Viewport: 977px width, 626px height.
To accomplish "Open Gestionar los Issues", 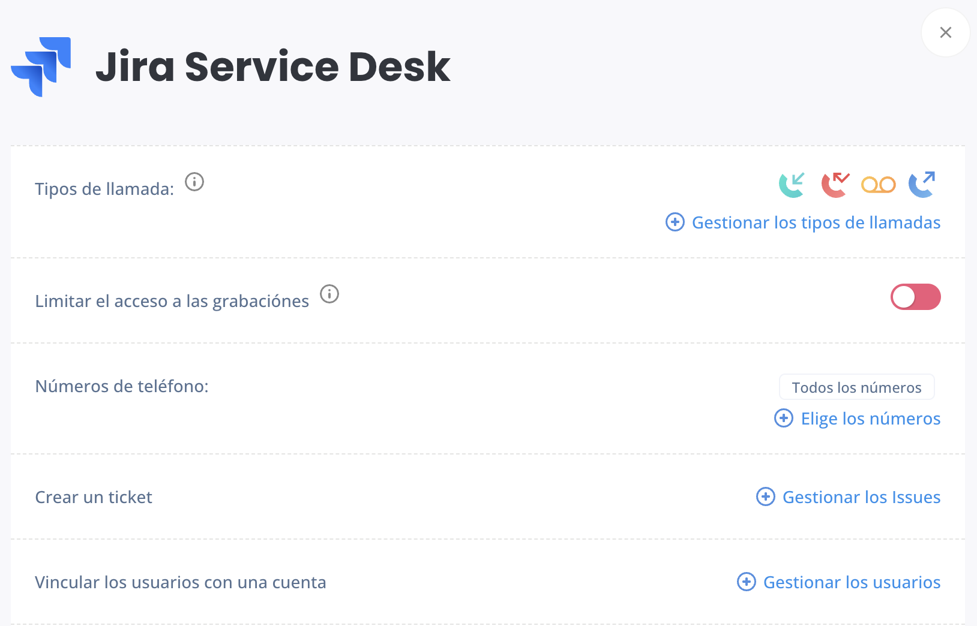I will (848, 497).
